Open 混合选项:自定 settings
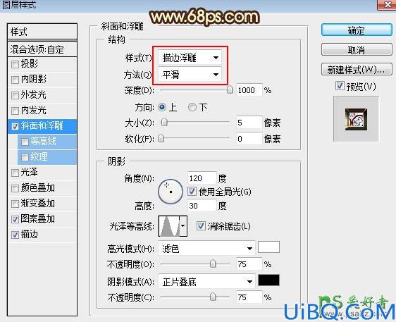The height and width of the screenshot is (322, 396). 42,49
